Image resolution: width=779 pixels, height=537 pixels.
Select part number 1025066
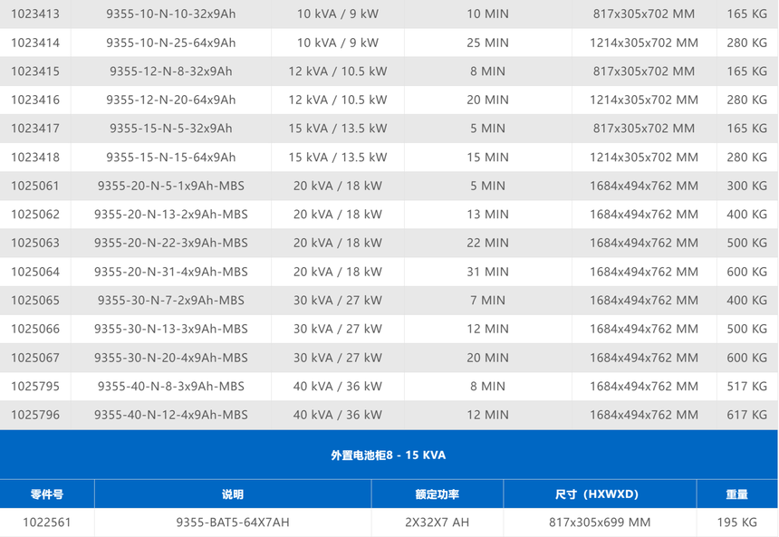tap(35, 329)
